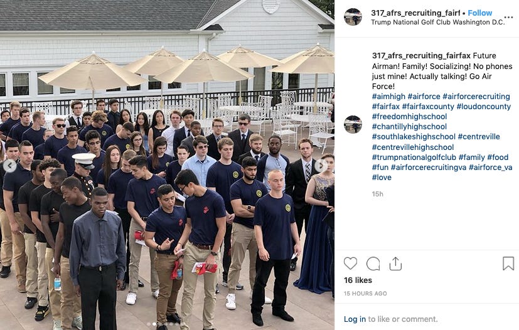The height and width of the screenshot is (330, 519).
Task: Open commenter avatar beside caption
Action: pos(353,124)
